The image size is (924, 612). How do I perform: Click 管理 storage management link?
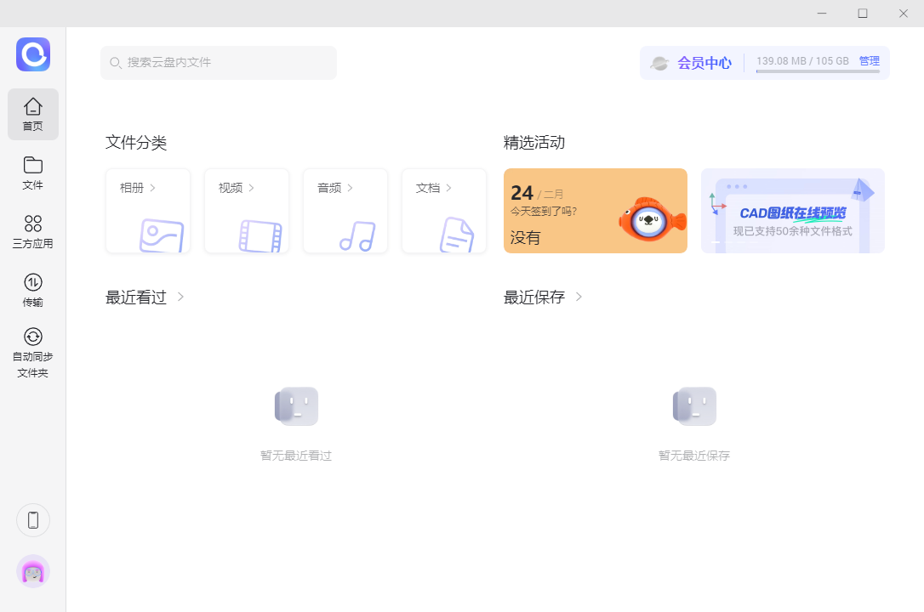(x=870, y=60)
